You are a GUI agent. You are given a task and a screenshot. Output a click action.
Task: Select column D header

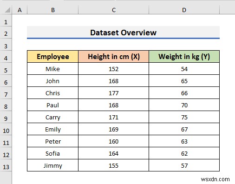pyautogui.click(x=184, y=10)
